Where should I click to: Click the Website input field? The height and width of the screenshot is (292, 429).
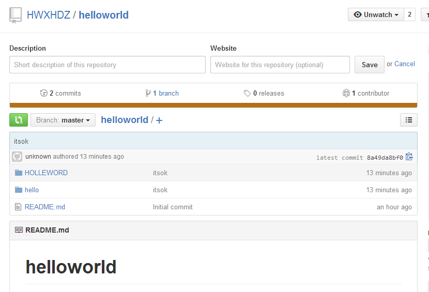280,65
